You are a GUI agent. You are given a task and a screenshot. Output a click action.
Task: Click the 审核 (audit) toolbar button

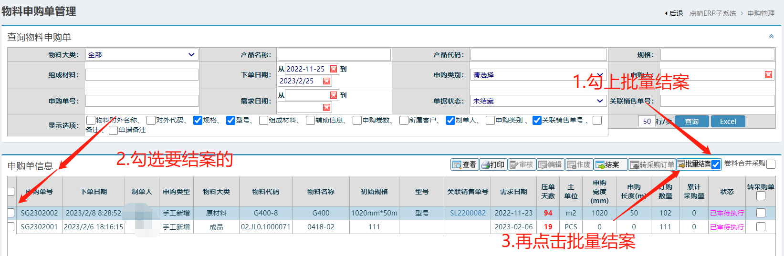pos(522,164)
